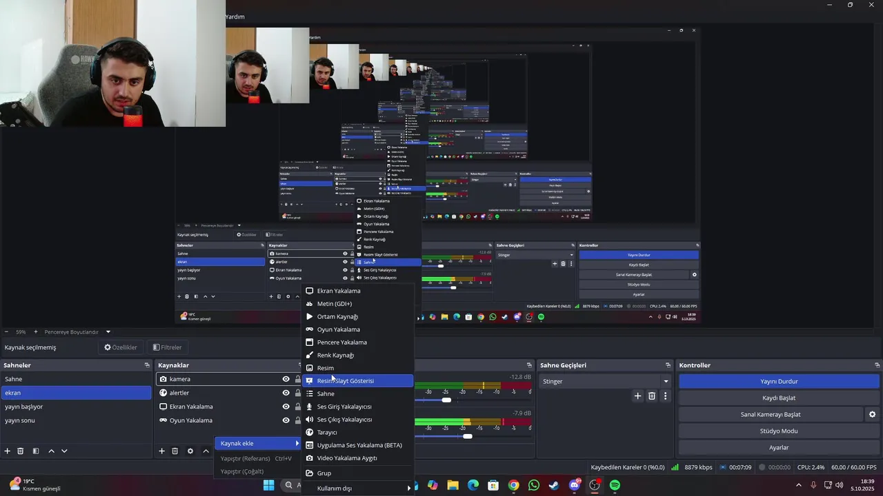Add a new scene in Sahneler panel

click(x=8, y=451)
